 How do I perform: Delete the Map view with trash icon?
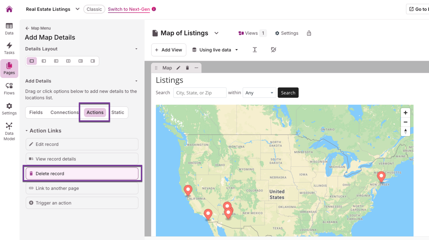coord(187,68)
